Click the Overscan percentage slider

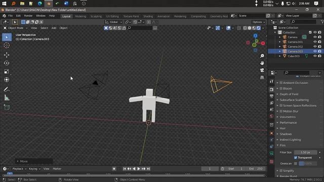pyautogui.click(x=308, y=164)
